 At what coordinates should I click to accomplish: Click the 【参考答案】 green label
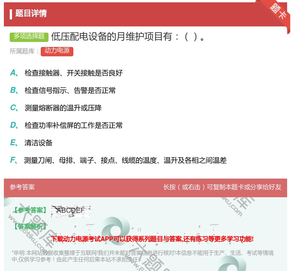pyautogui.click(x=30, y=210)
